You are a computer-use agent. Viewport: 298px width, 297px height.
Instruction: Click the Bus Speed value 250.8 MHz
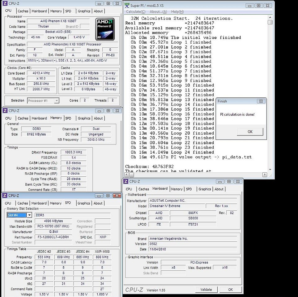click(x=41, y=84)
